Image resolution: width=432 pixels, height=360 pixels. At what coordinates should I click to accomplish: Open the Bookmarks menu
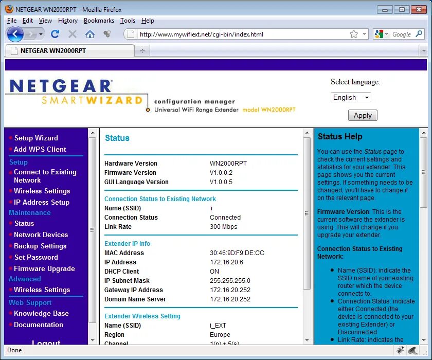pyautogui.click(x=99, y=21)
